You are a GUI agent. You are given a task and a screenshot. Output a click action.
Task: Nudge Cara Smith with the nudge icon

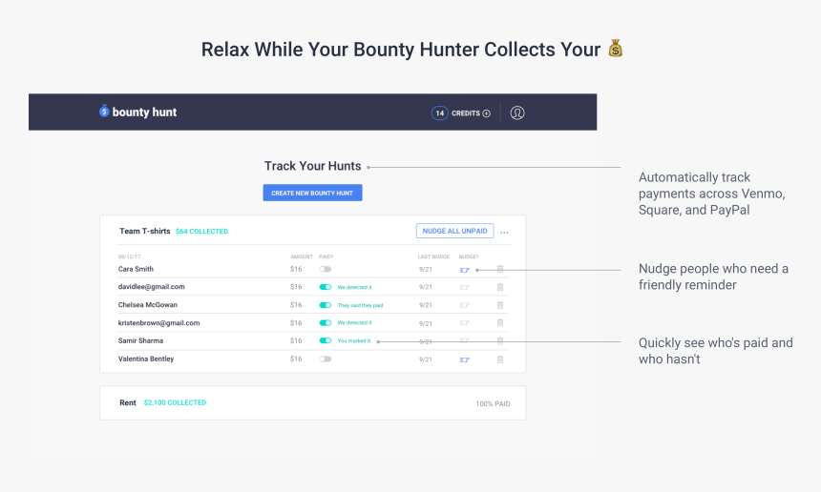(x=464, y=270)
